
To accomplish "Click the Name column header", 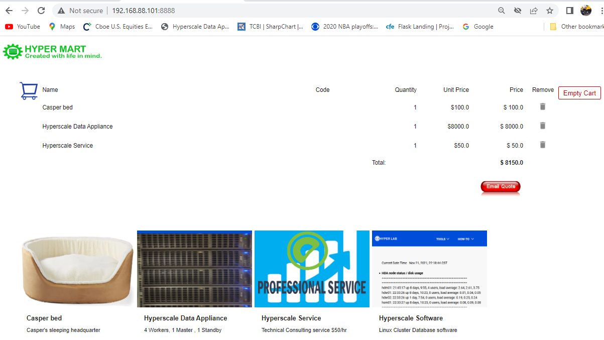I will pyautogui.click(x=50, y=90).
